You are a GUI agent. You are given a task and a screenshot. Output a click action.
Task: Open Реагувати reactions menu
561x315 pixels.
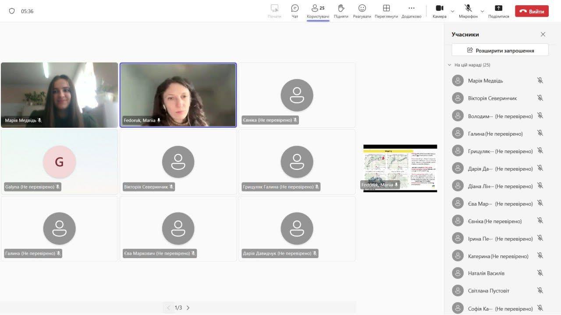pyautogui.click(x=362, y=8)
